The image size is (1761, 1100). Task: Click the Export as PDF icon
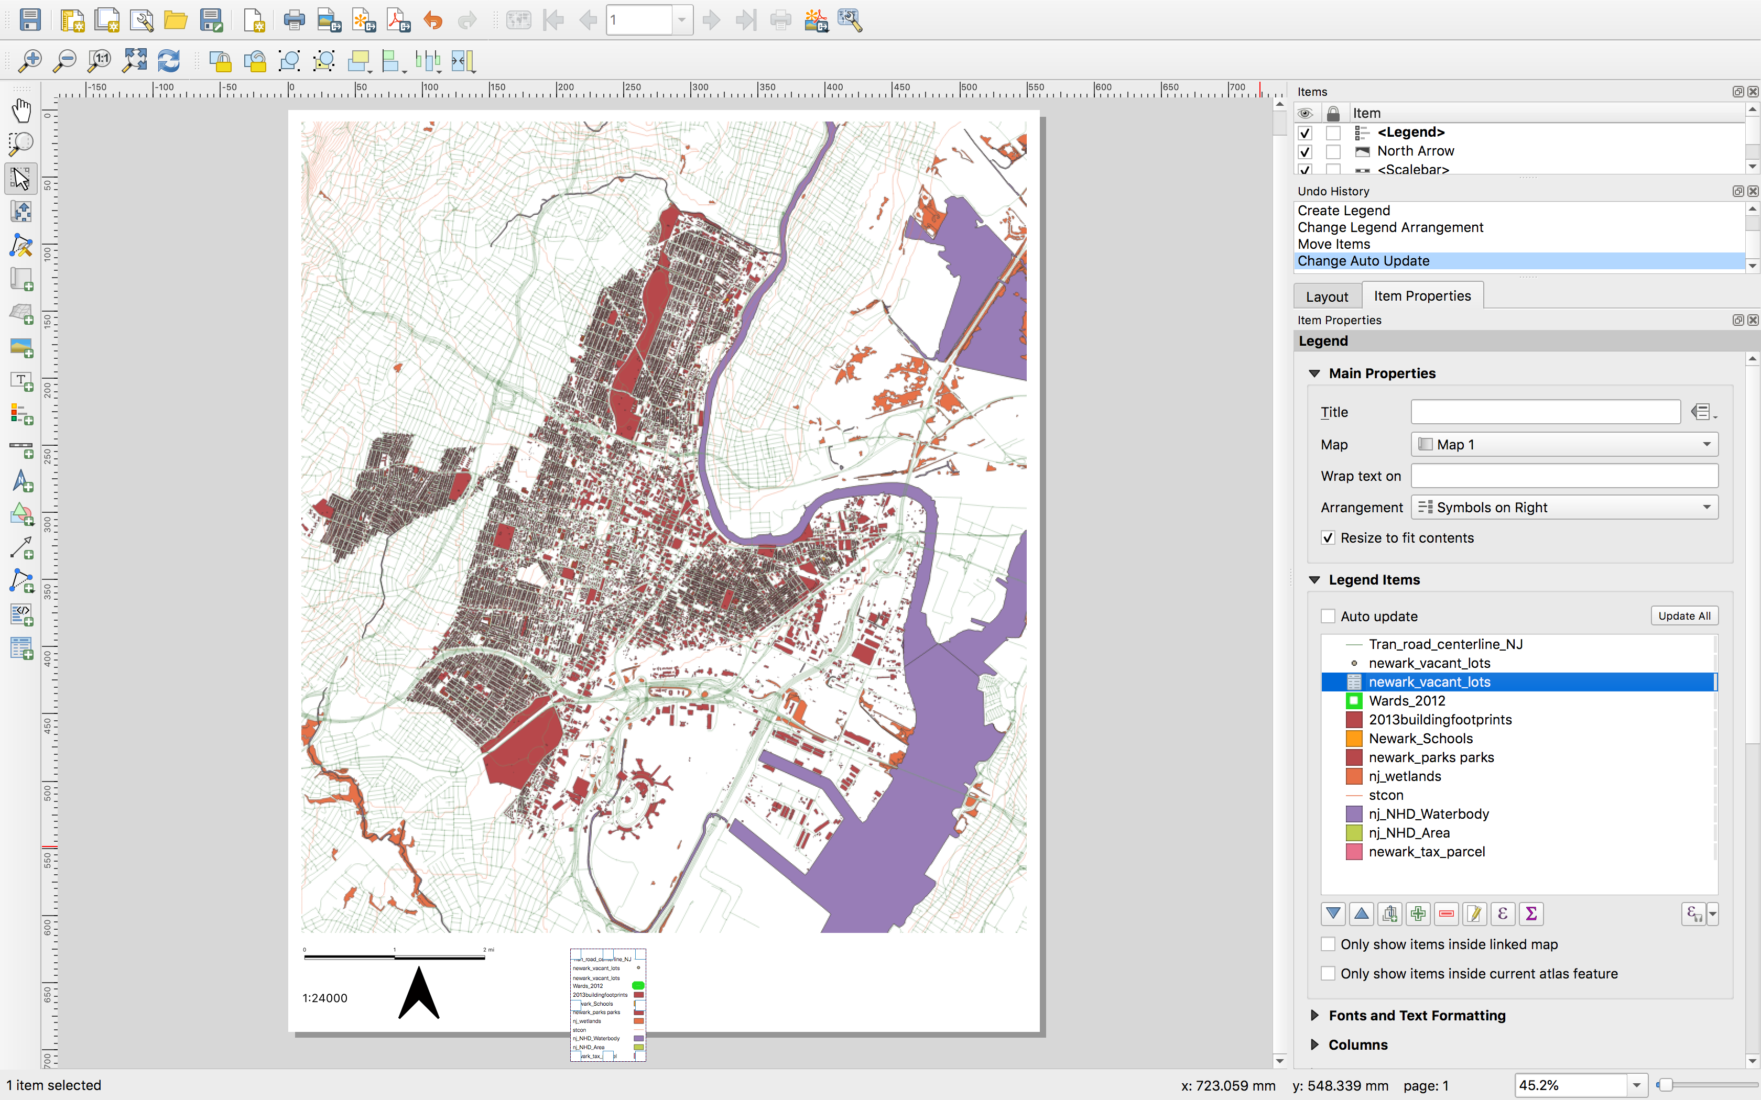(398, 20)
